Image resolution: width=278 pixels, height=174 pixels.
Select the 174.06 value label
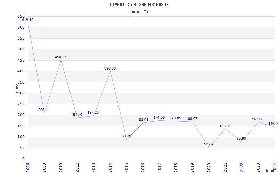pos(159,117)
